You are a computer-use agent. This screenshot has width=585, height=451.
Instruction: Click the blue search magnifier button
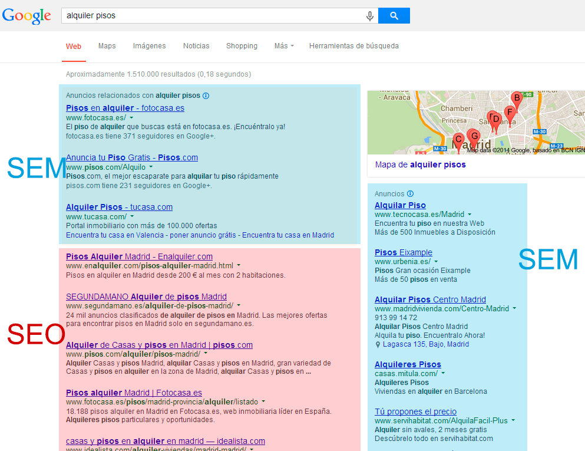click(394, 16)
